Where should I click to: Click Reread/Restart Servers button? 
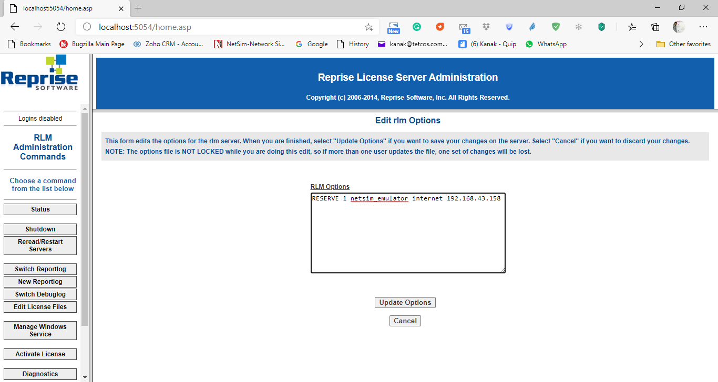tap(40, 246)
